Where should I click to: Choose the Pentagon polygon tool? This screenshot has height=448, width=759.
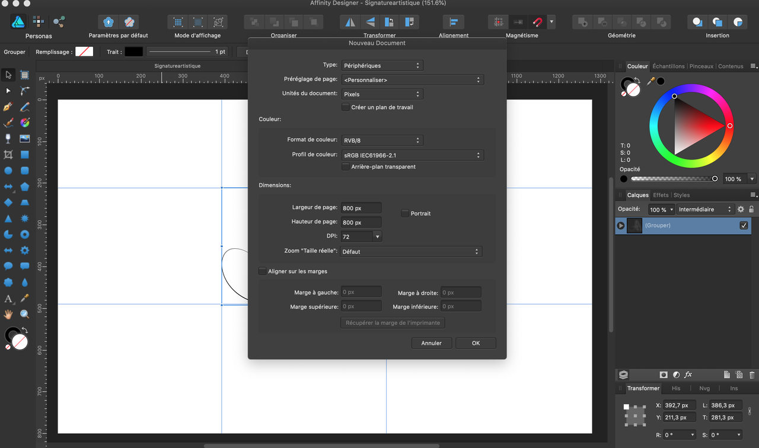pyautogui.click(x=25, y=187)
